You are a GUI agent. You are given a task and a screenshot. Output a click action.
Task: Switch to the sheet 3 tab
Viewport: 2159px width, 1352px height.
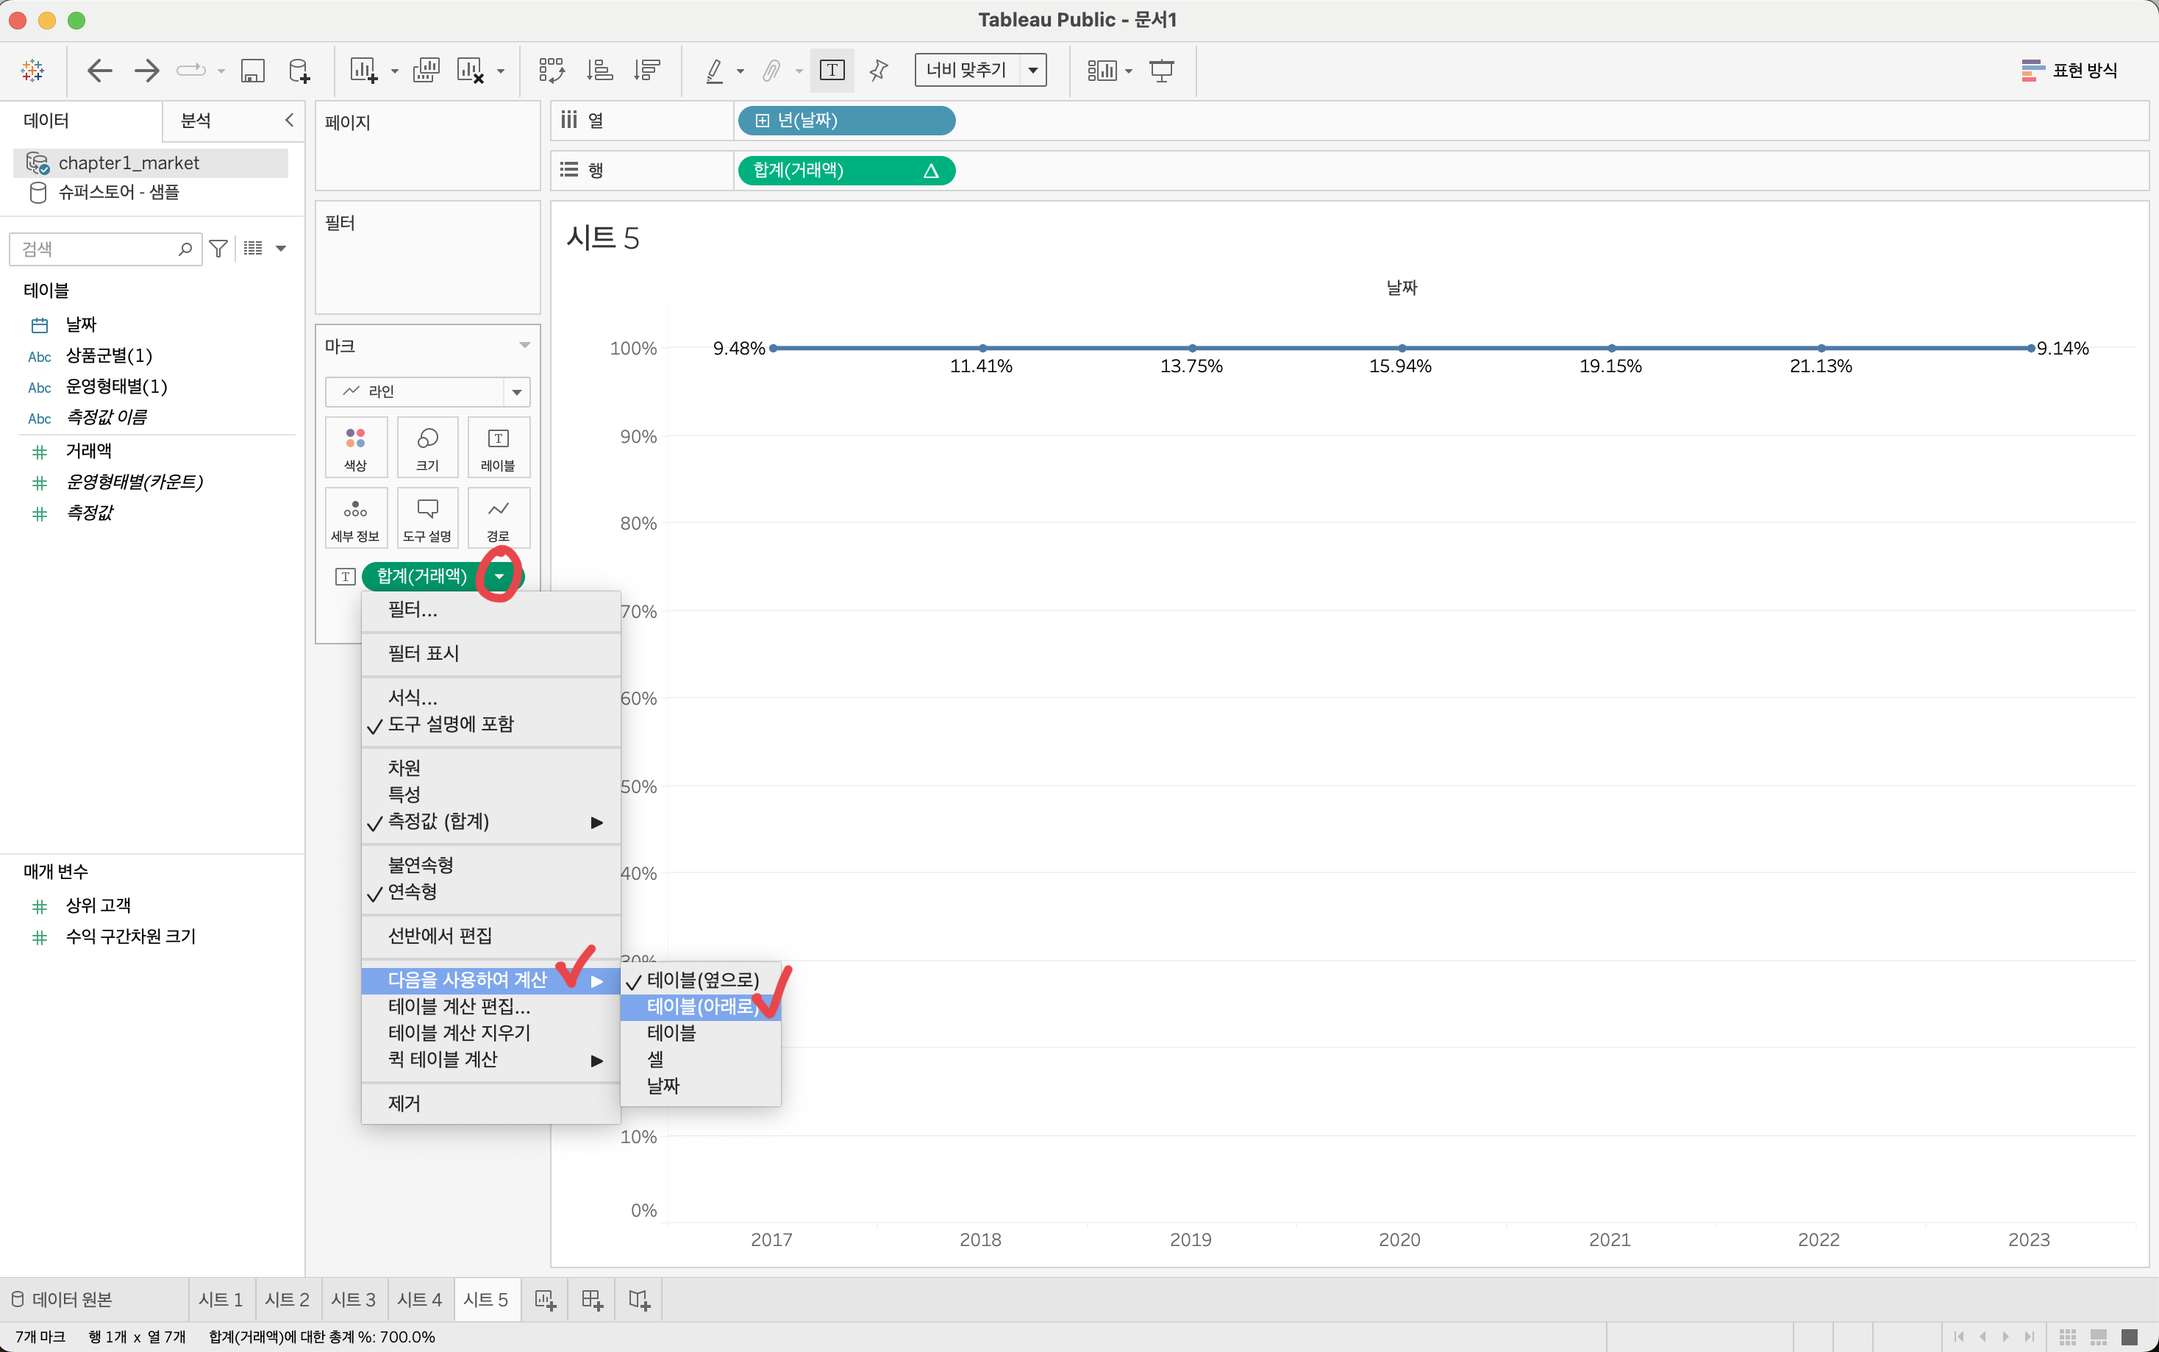(x=353, y=1299)
